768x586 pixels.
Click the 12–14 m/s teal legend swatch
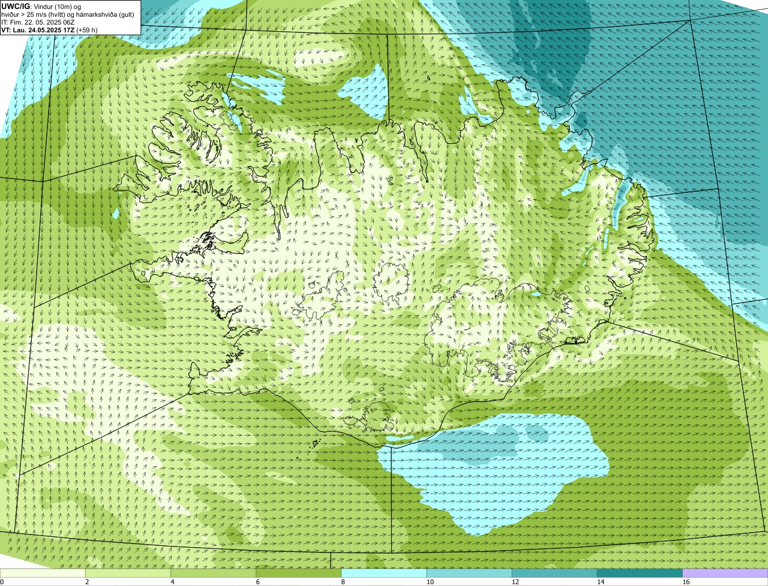click(x=554, y=573)
